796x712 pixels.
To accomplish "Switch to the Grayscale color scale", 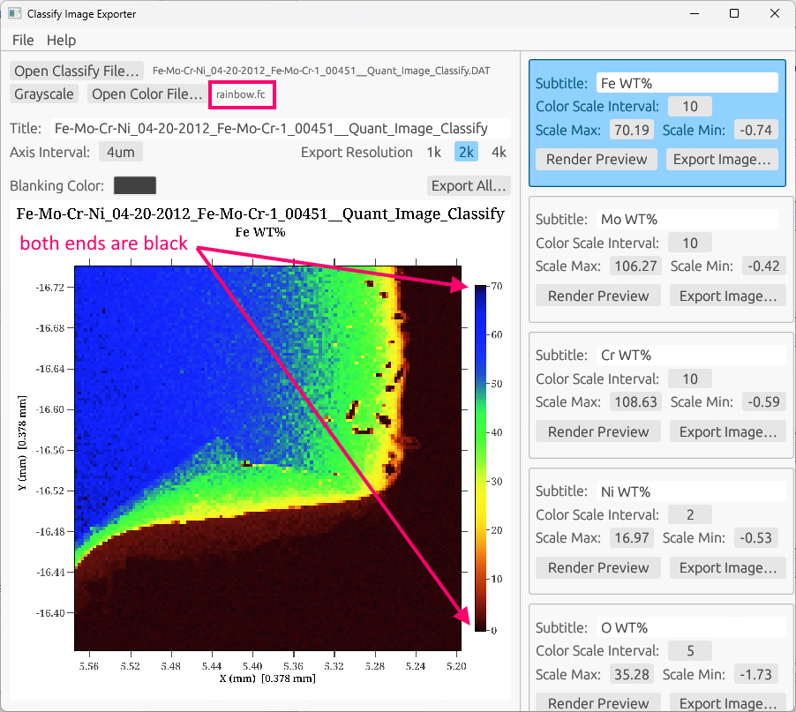I will [44, 94].
